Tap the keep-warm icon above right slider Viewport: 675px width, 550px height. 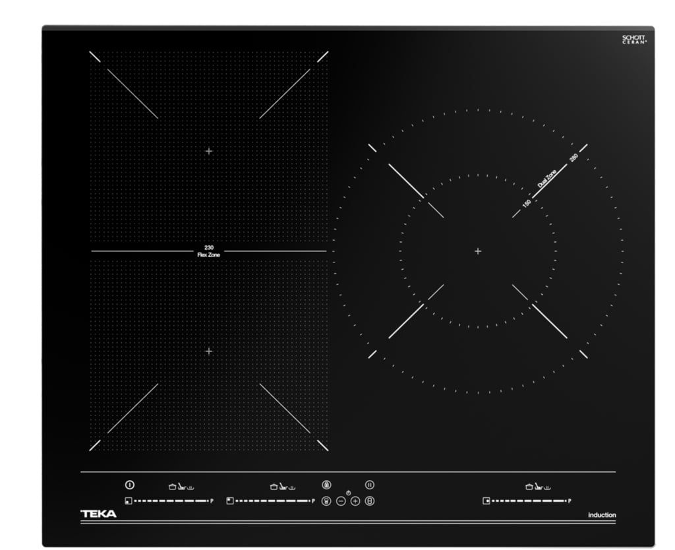point(548,487)
